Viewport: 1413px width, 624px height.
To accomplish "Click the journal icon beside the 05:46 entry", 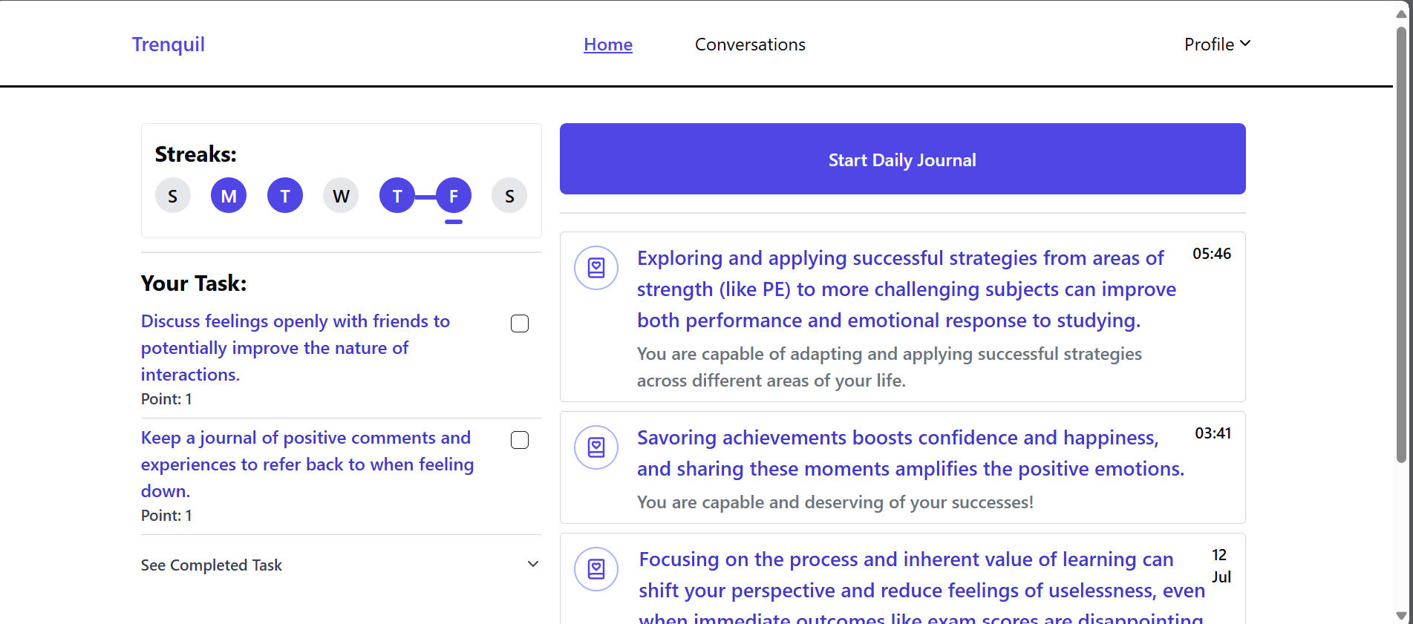I will pos(596,268).
